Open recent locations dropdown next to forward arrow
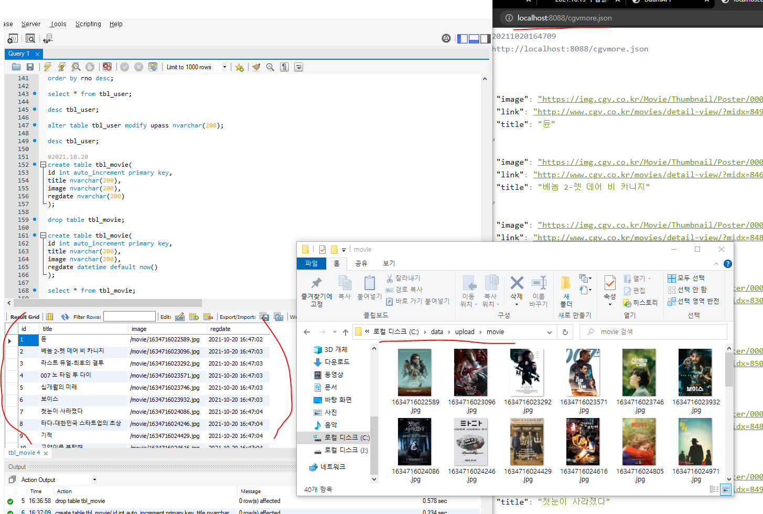 pyautogui.click(x=335, y=332)
